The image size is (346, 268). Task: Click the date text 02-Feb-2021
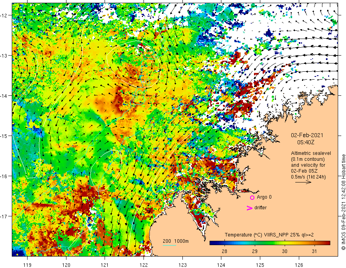tap(307, 135)
